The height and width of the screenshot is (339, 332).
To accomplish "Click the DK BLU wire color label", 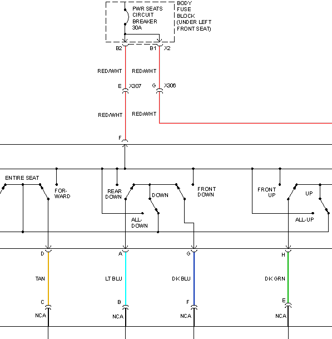I will [x=181, y=279].
